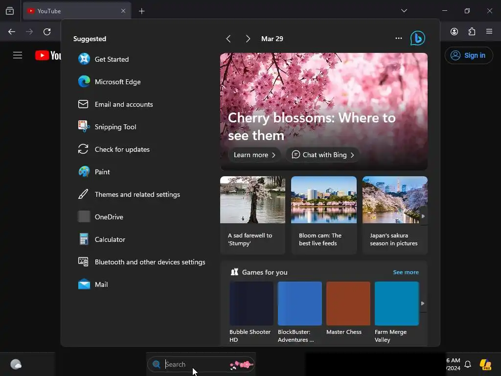Image resolution: width=501 pixels, height=376 pixels.
Task: Open the Bubble Shooter HD game
Action: click(x=251, y=312)
